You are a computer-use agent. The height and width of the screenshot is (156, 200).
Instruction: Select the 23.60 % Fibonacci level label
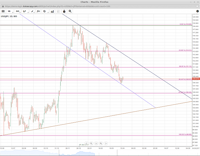coord(185,50)
